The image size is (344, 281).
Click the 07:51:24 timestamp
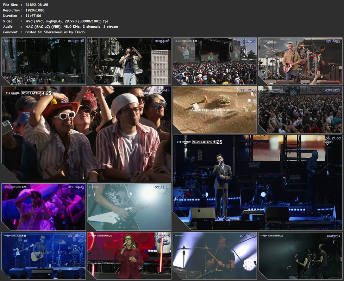[162, 187]
